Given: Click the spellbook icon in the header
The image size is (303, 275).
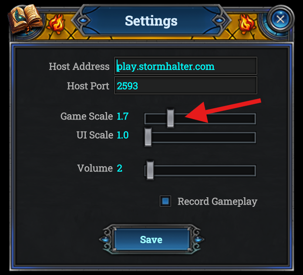Looking at the screenshot, I should (x=25, y=19).
